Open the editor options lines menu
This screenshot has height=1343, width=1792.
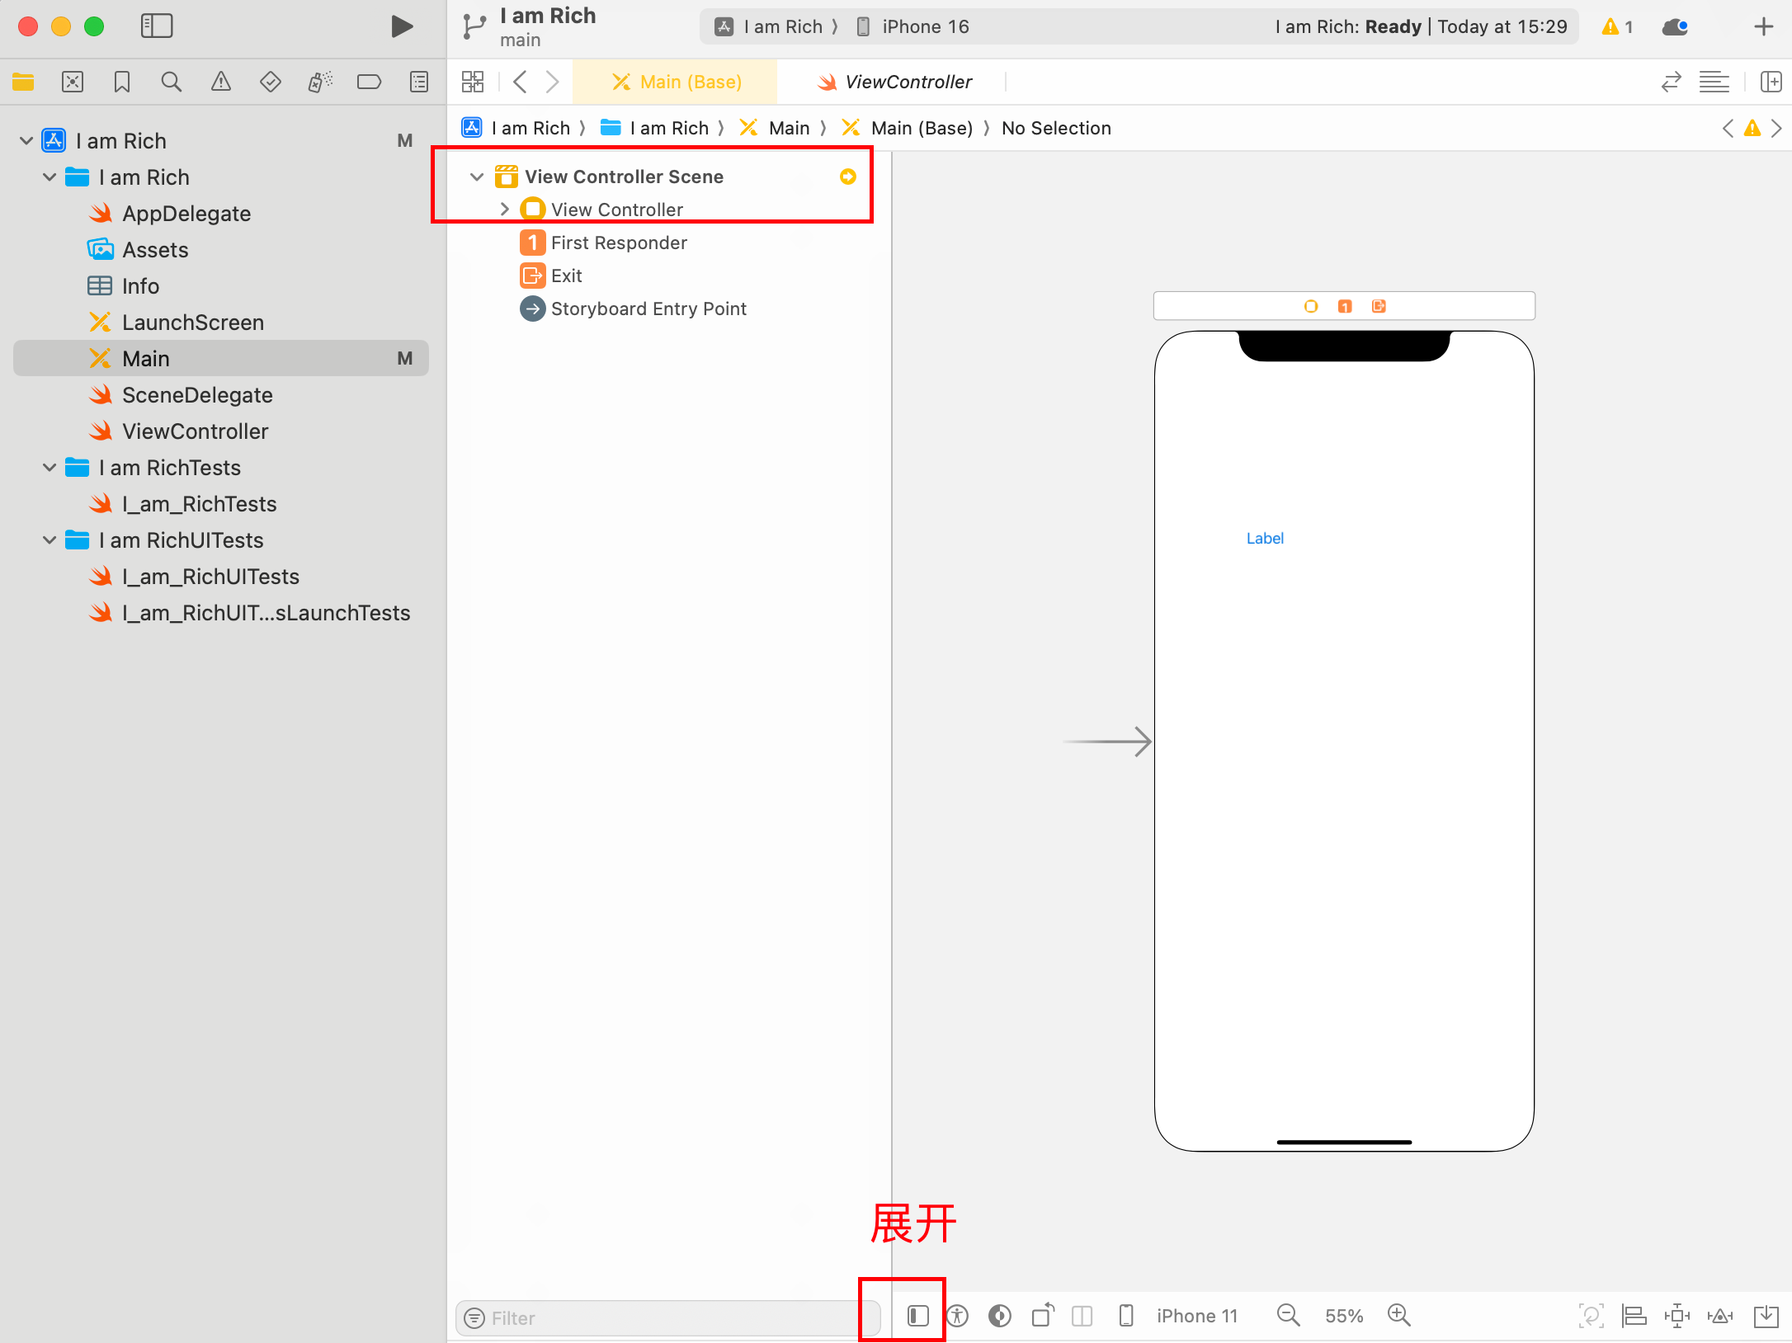point(1714,82)
